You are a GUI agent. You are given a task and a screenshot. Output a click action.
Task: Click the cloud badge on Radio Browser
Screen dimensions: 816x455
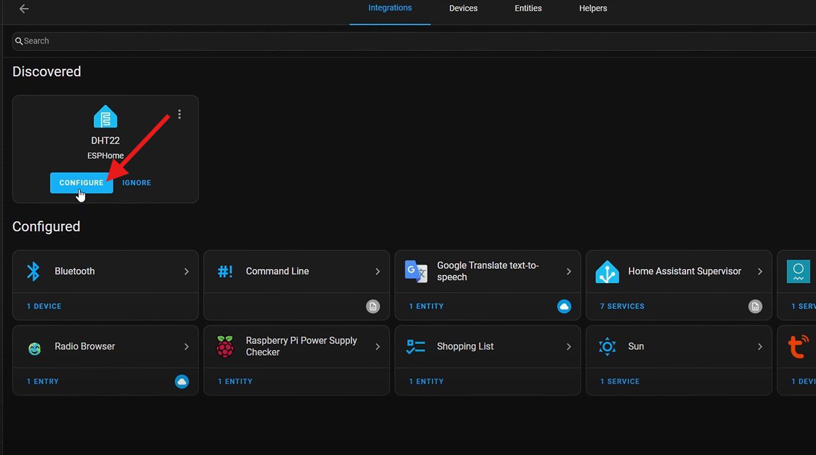point(182,382)
